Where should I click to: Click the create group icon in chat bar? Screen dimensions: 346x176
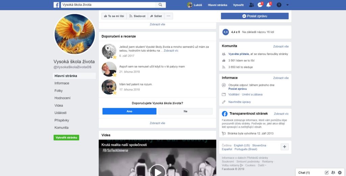pyautogui.click(x=333, y=173)
